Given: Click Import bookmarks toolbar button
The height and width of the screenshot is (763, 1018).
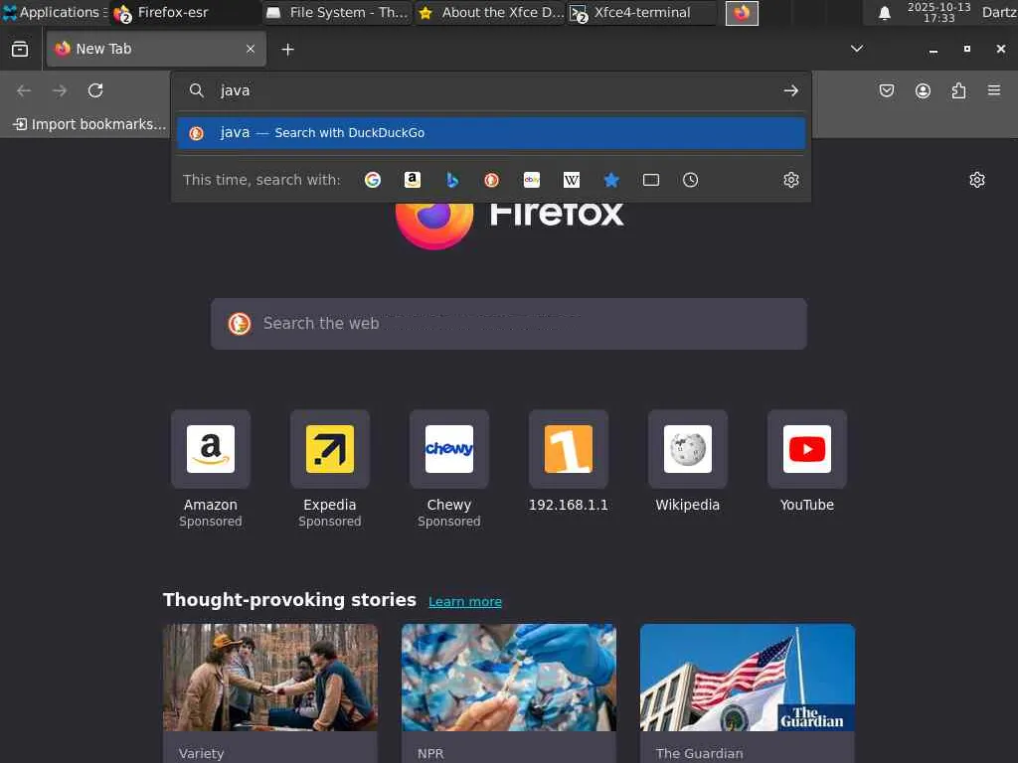Looking at the screenshot, I should [x=89, y=124].
